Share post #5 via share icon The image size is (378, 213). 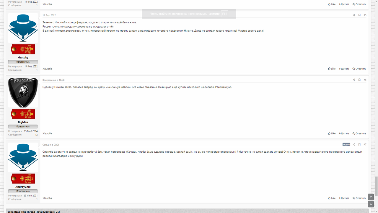354,15
